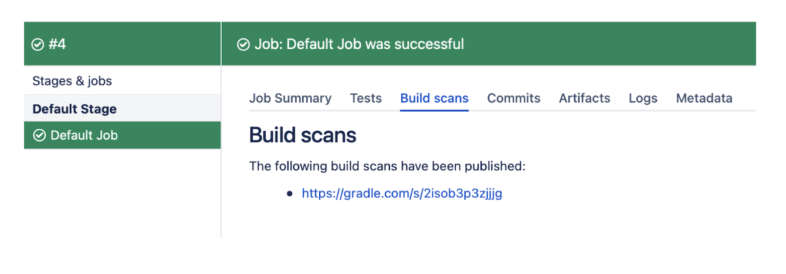
Task: Click the 'following build scans have been published' text
Action: (387, 166)
